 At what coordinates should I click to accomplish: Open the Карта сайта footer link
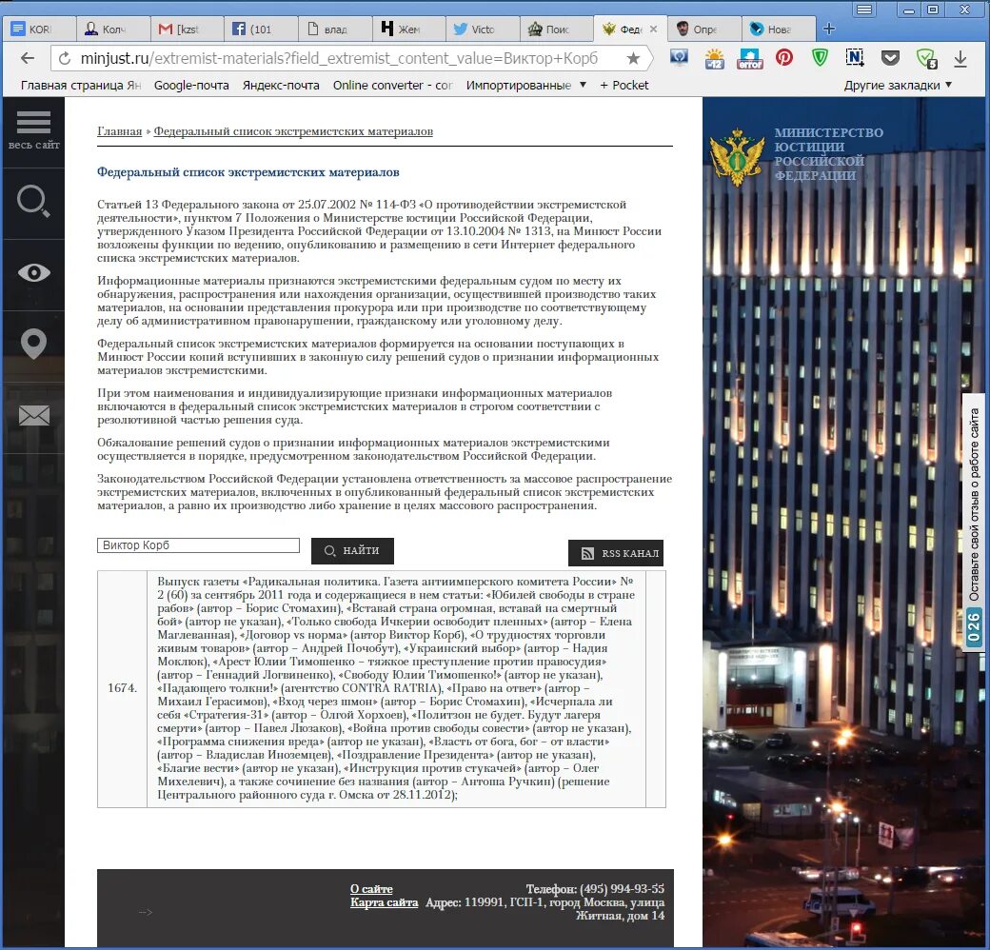(384, 902)
